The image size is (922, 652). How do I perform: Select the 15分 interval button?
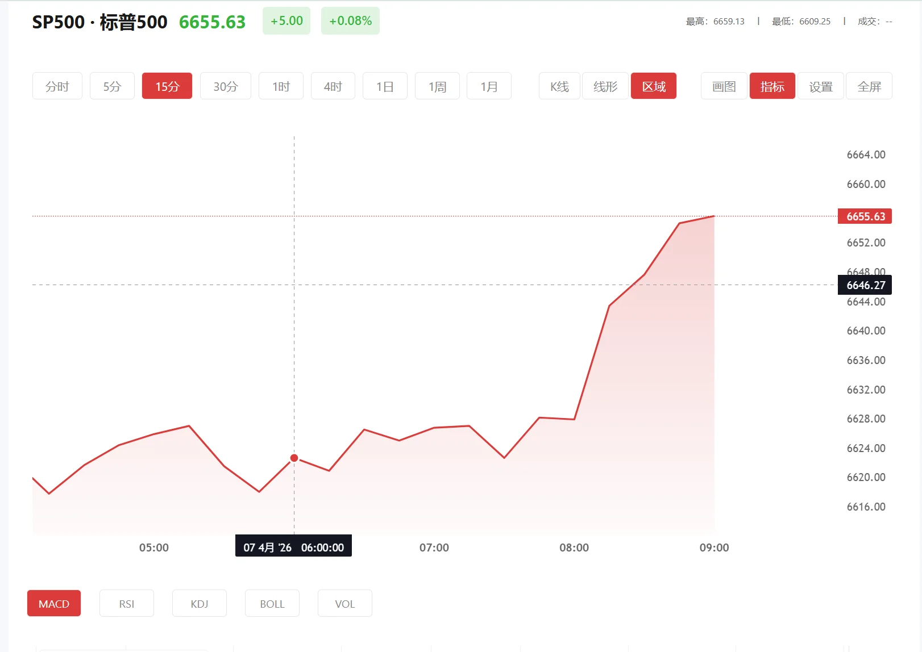point(167,86)
